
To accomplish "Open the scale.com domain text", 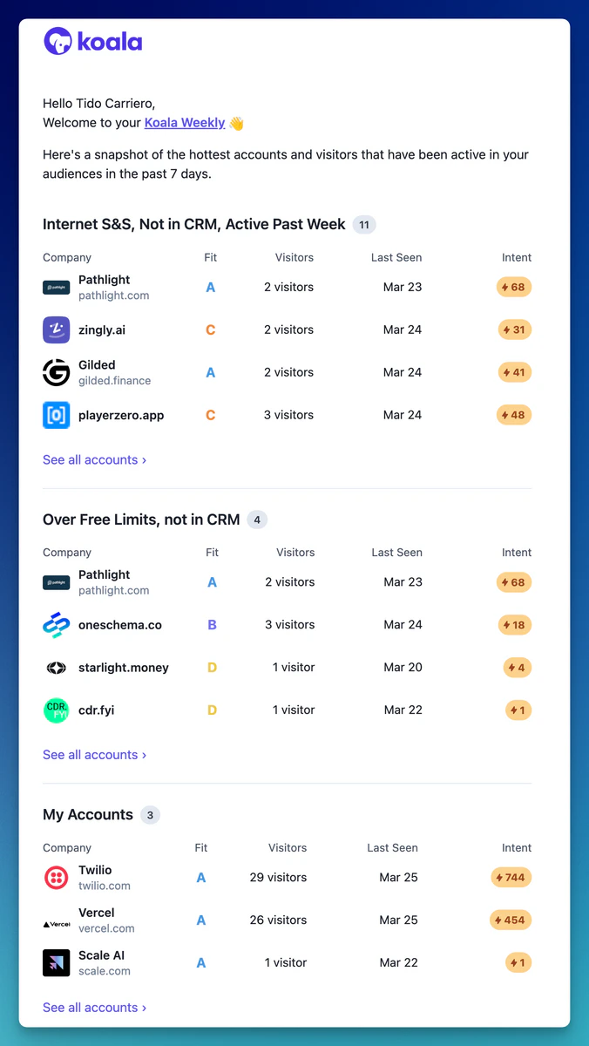I will (105, 971).
